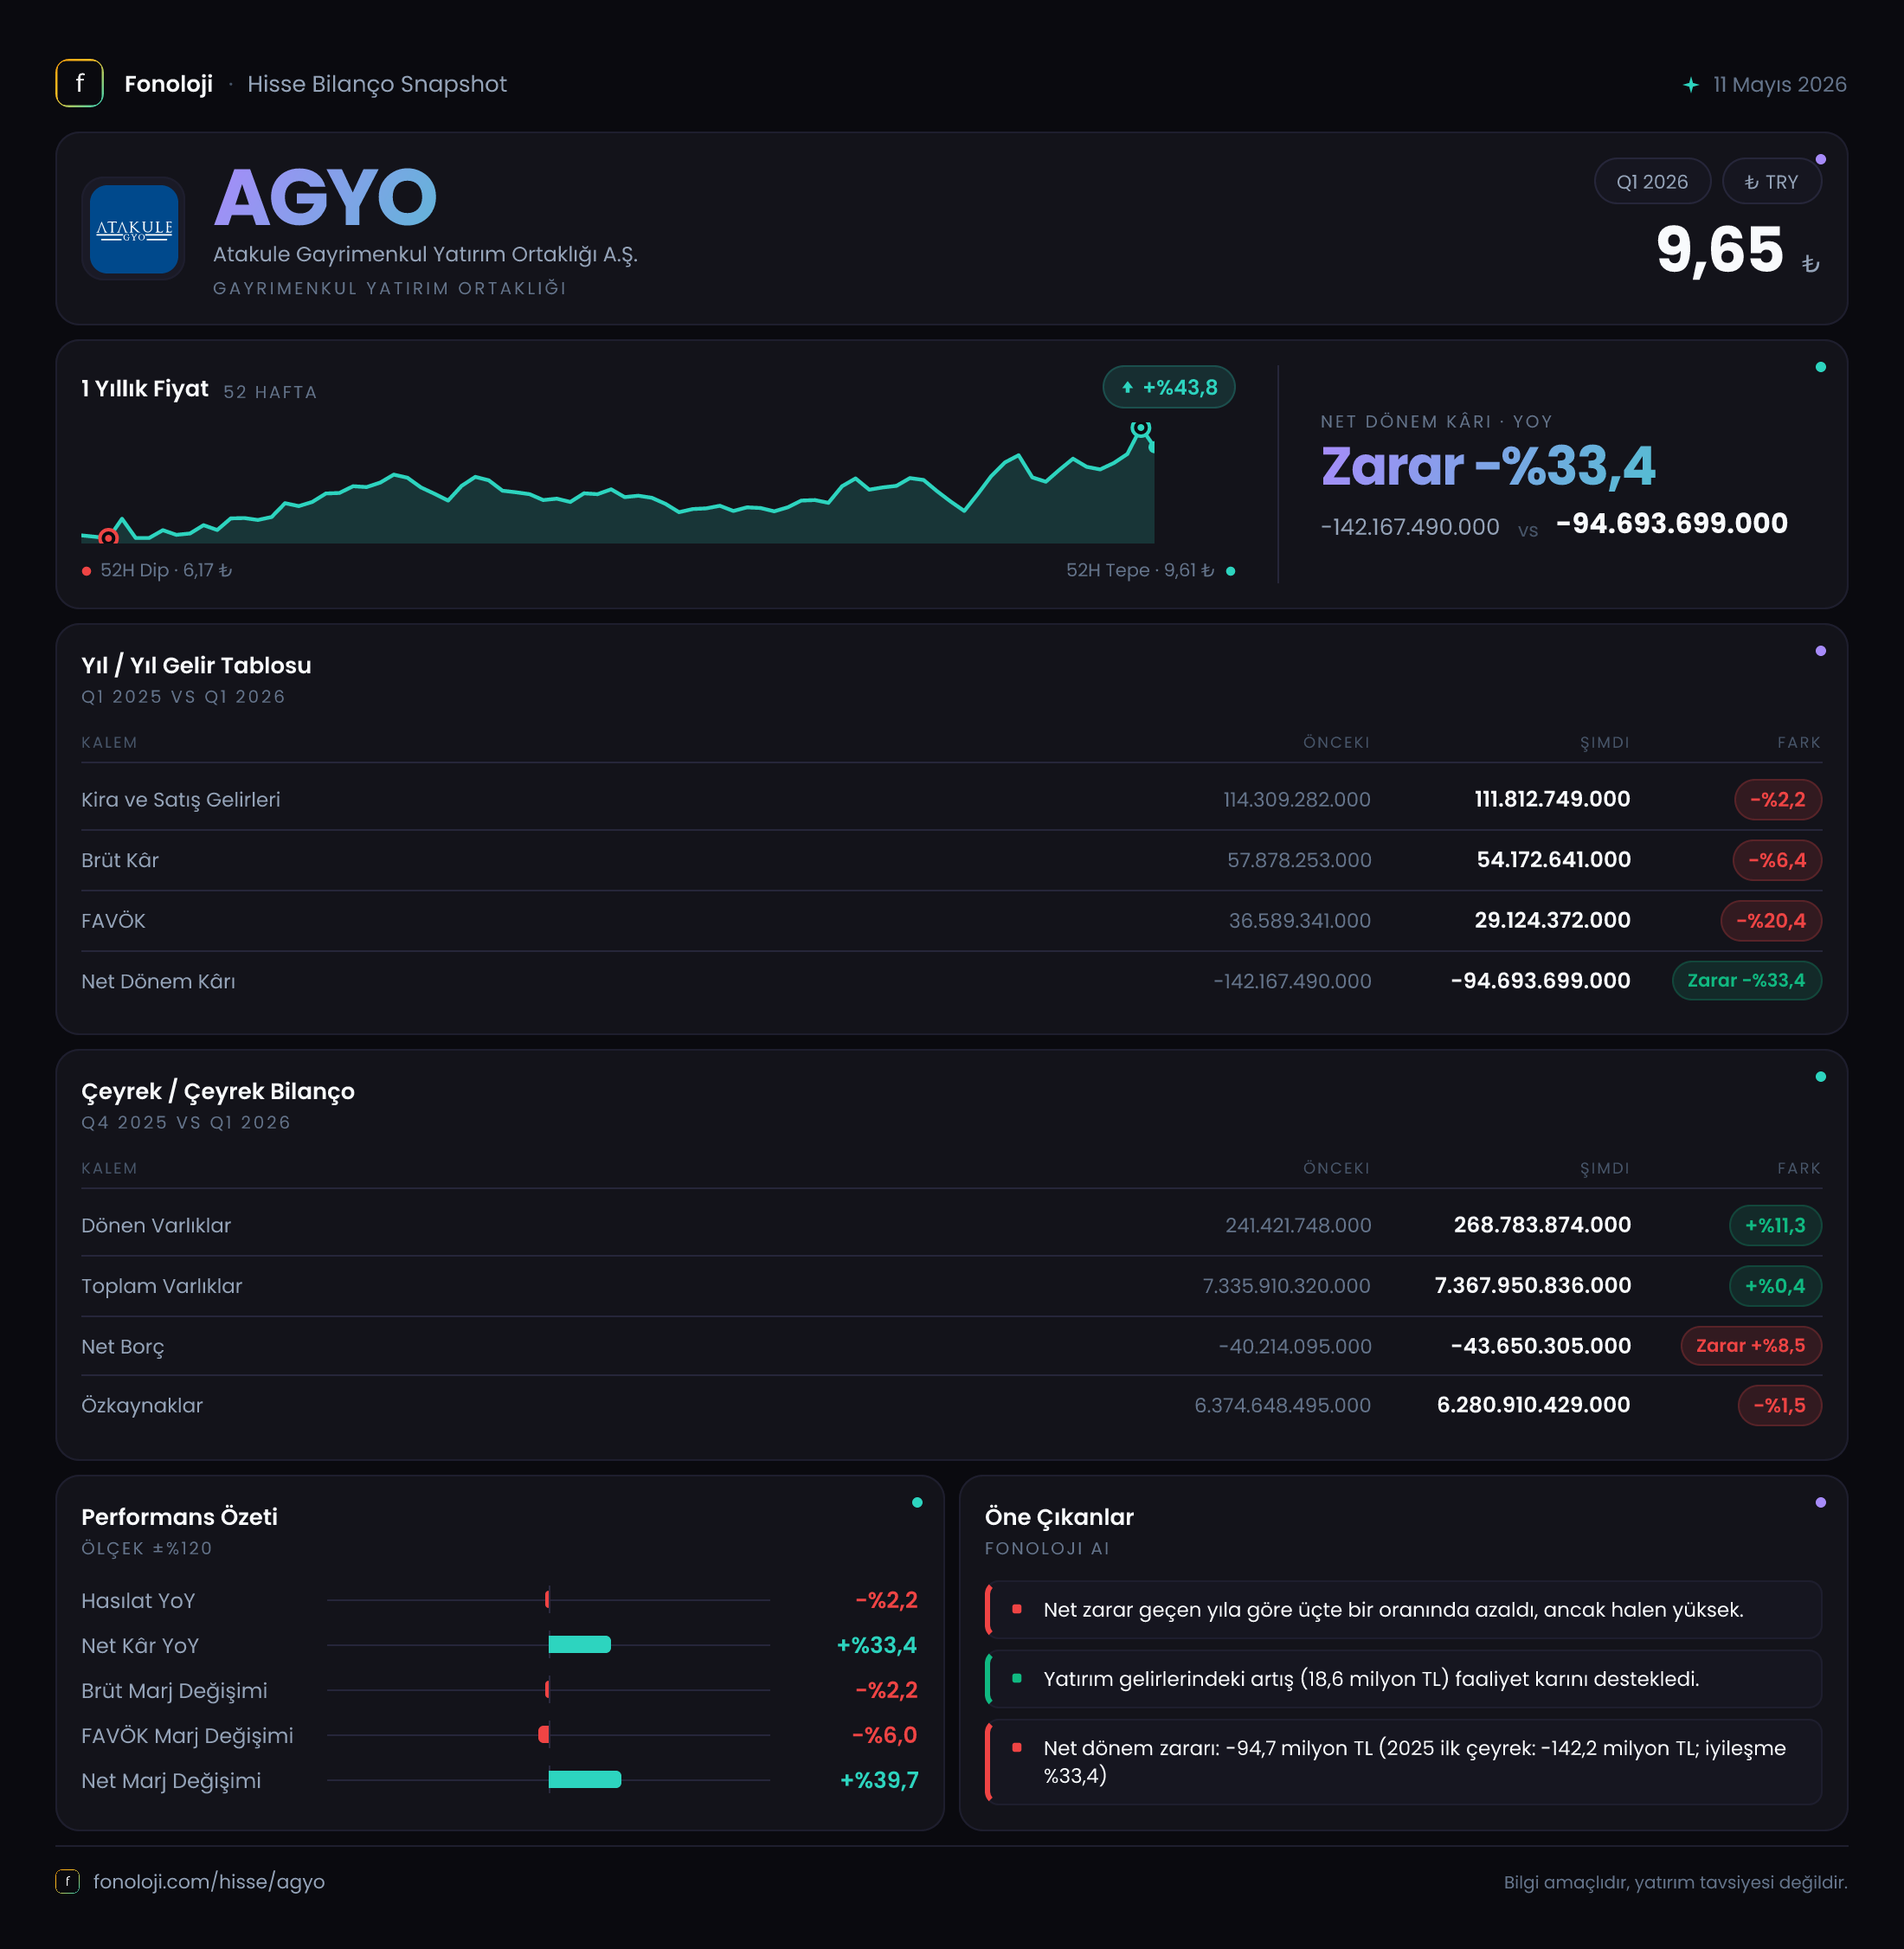Click the -%20,4 badge in the FAVÖK row
Image resolution: width=1904 pixels, height=1949 pixels.
[x=1771, y=920]
